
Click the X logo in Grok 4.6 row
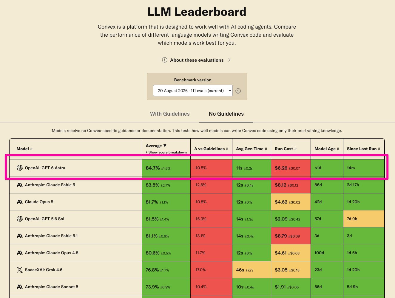20,270
